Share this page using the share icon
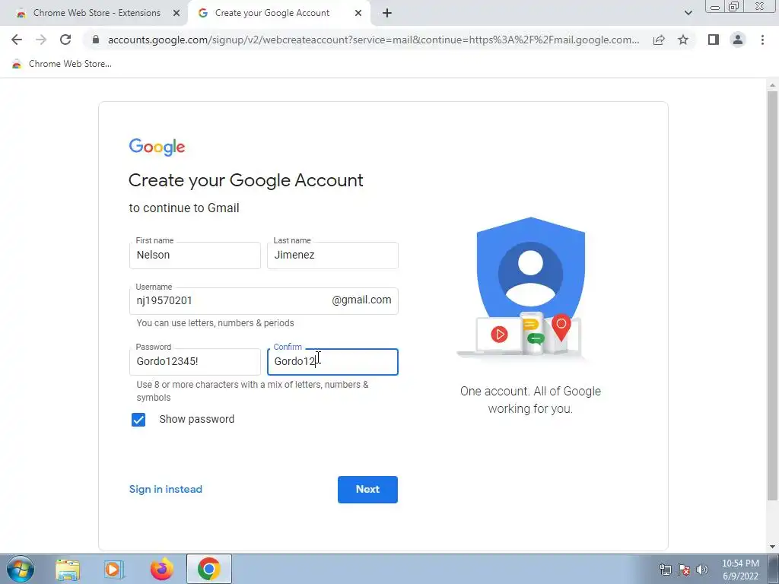The image size is (779, 584). click(x=659, y=40)
